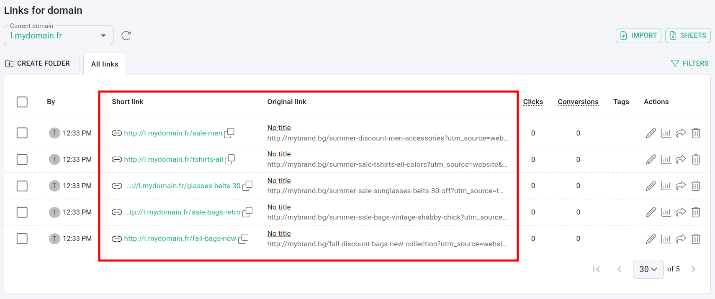715x299 pixels.
Task: Check the glasses-belts-30 row checkbox
Action: pos(22,186)
